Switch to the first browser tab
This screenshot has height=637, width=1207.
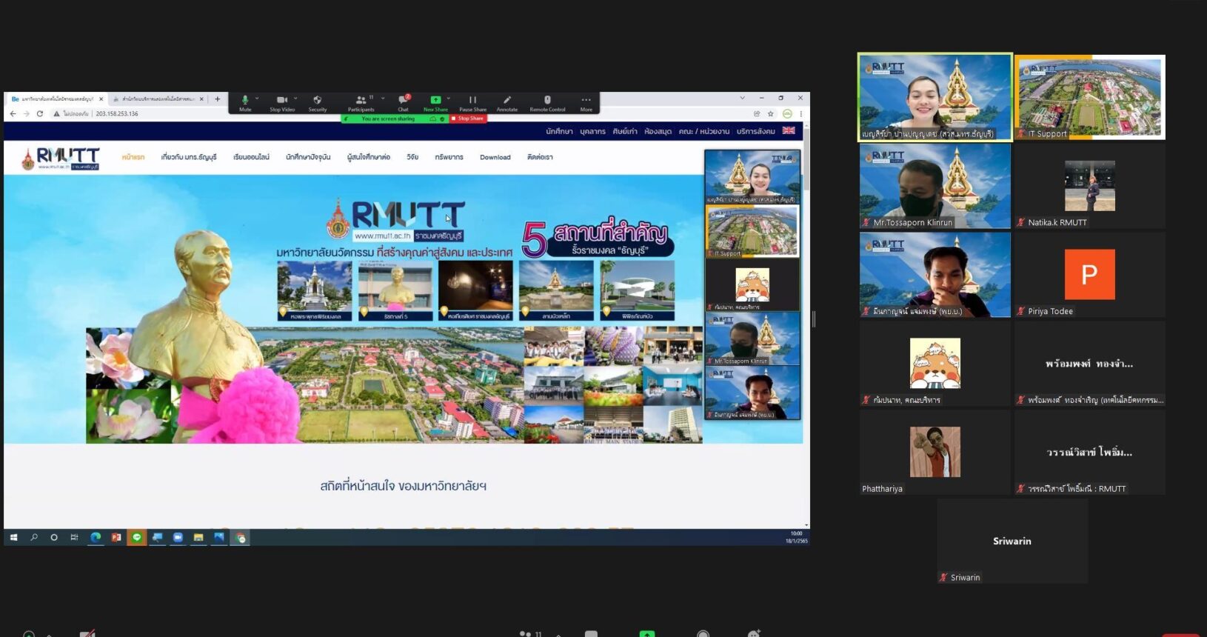point(56,99)
